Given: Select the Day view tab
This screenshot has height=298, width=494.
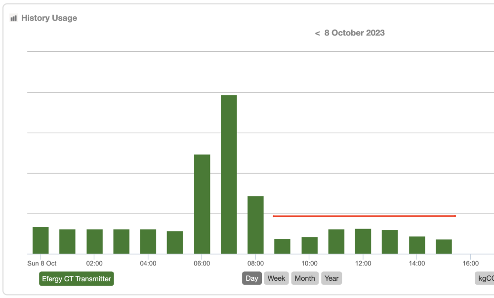Looking at the screenshot, I should pyautogui.click(x=252, y=278).
